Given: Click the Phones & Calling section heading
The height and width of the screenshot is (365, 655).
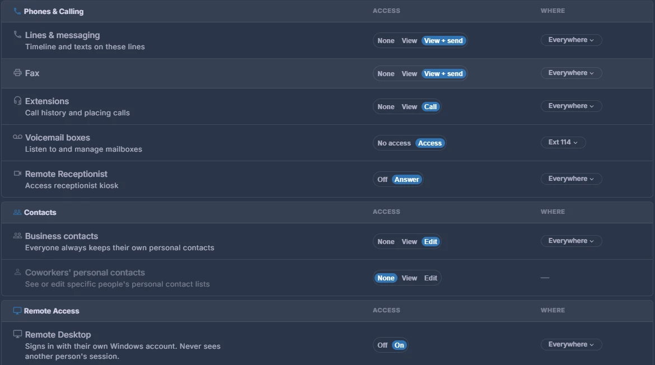Looking at the screenshot, I should tap(54, 11).
